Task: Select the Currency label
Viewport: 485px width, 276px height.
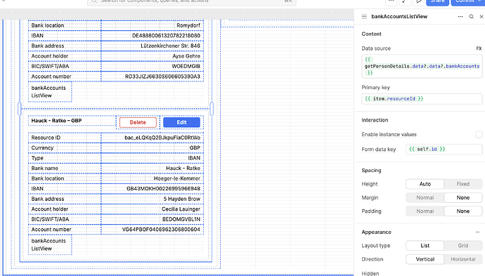Action: pos(42,147)
